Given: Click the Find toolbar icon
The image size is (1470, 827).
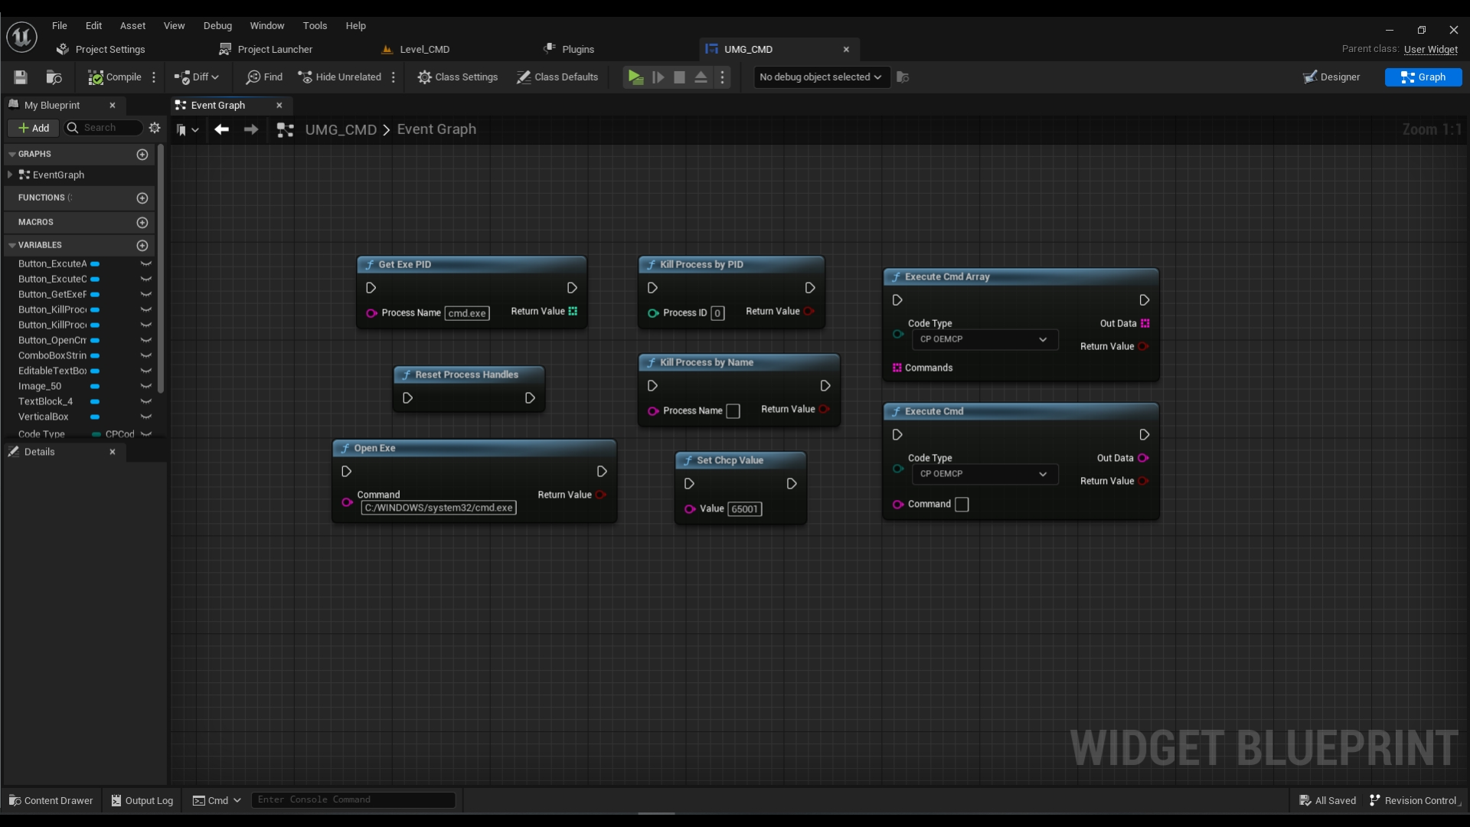Looking at the screenshot, I should (x=264, y=77).
